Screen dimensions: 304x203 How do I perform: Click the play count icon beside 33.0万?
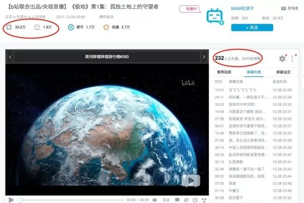9,27
